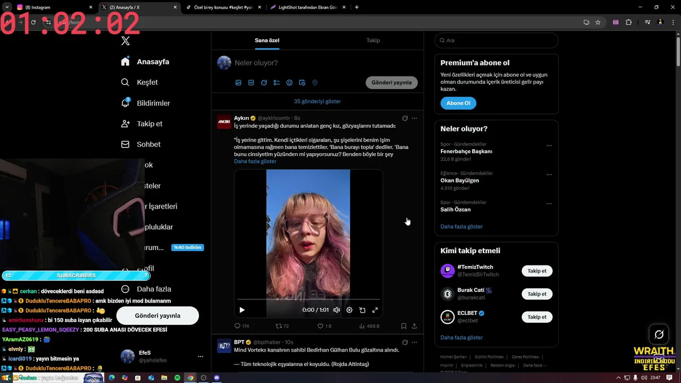
Task: View the 488 B analytics on Aykırı's post
Action: [369, 326]
